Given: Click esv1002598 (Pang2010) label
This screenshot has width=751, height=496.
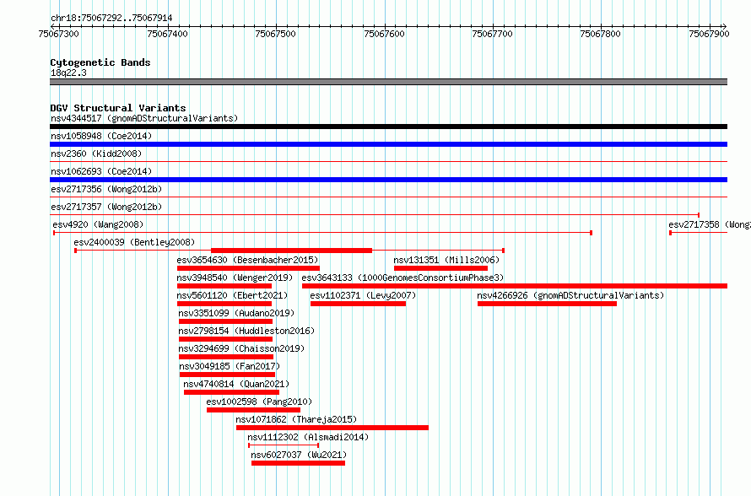Looking at the screenshot, I should coord(259,402).
